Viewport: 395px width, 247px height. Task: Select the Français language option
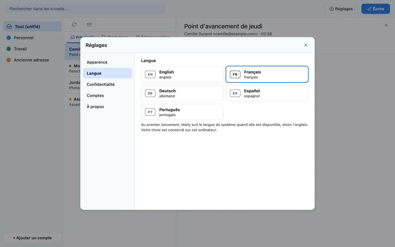[x=267, y=74]
